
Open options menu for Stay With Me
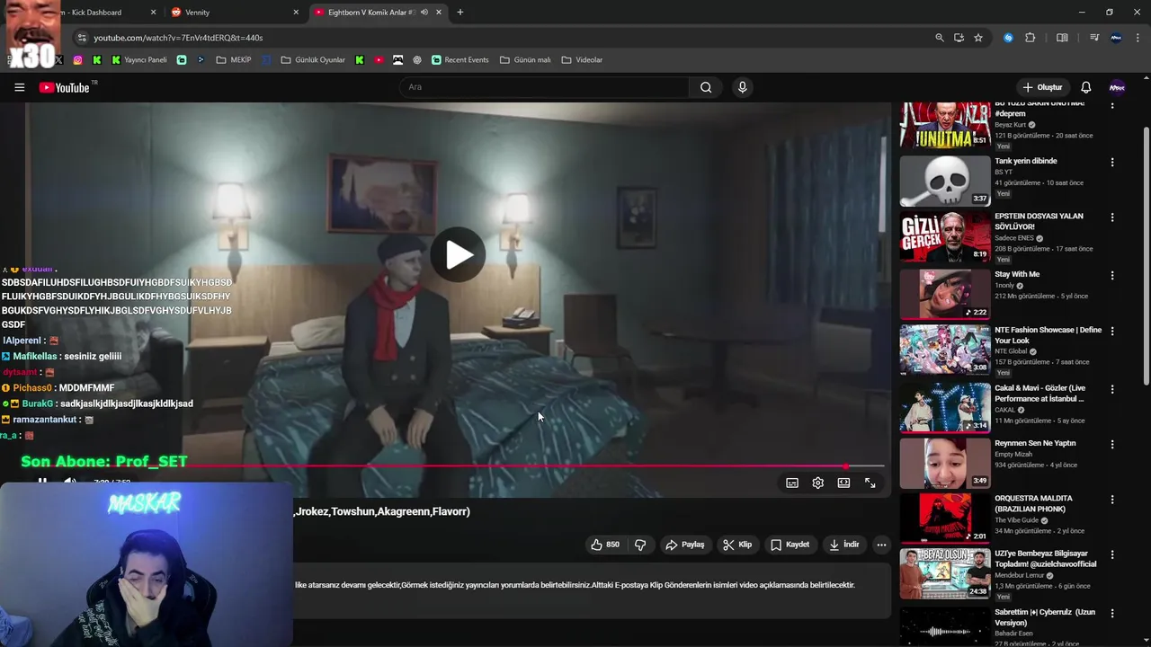coord(1112,276)
